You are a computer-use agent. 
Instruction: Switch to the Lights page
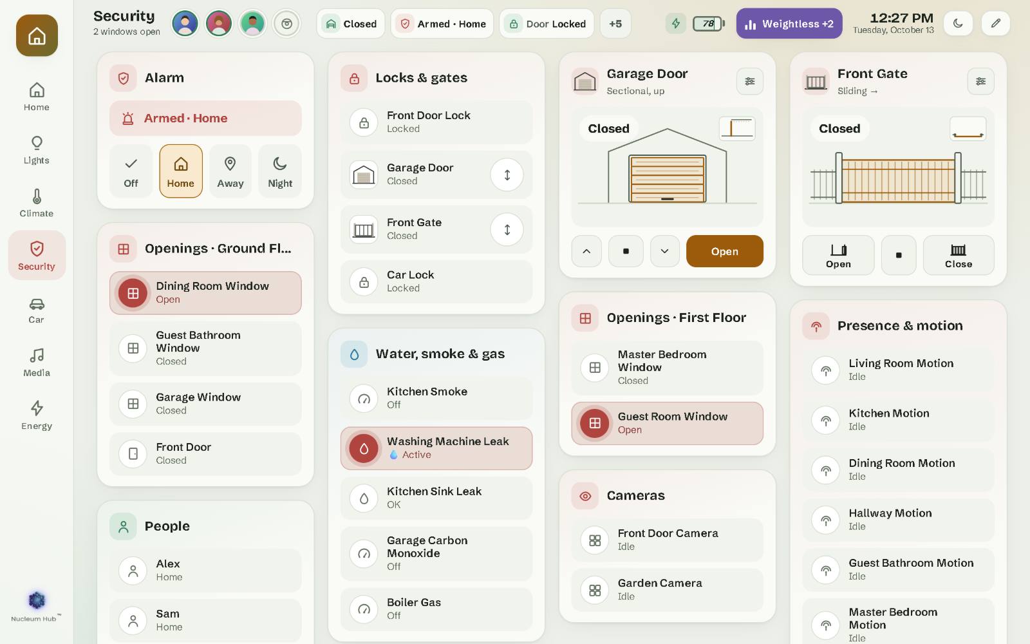coord(37,150)
